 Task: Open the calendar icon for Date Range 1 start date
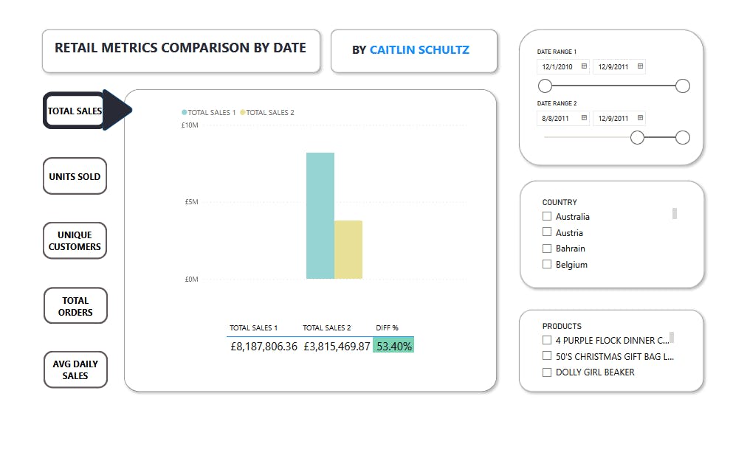584,66
